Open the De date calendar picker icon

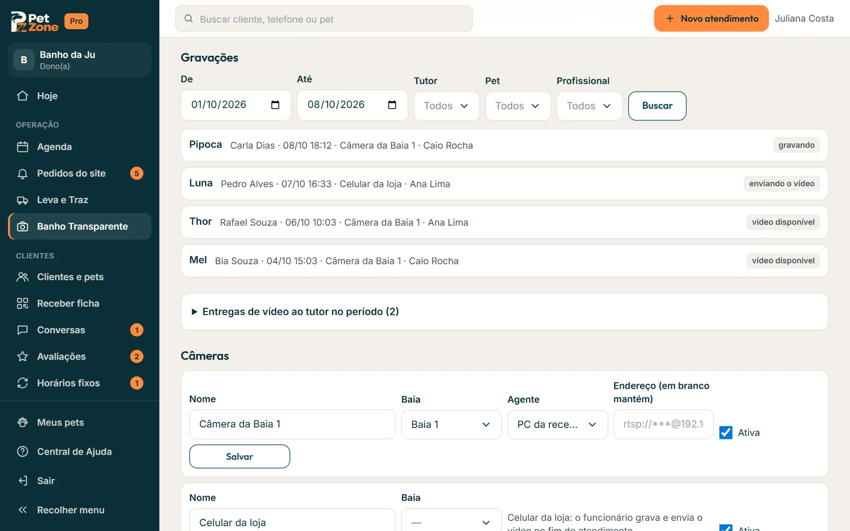pos(275,105)
